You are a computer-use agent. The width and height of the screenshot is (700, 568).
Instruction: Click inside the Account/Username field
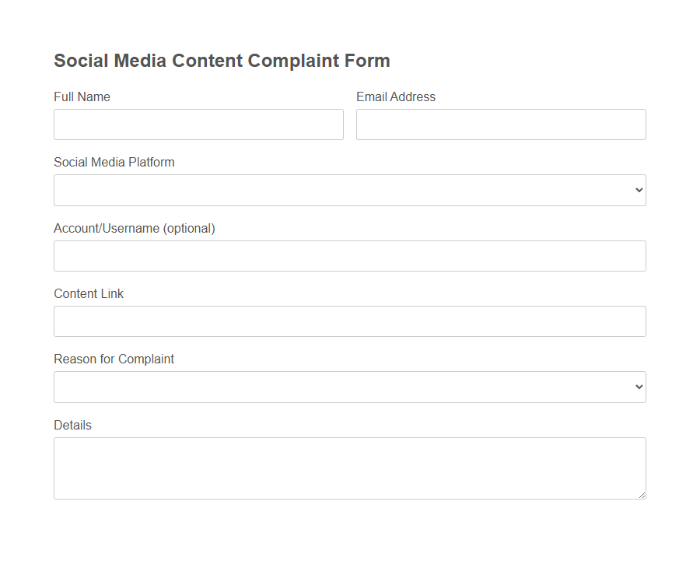click(x=350, y=256)
